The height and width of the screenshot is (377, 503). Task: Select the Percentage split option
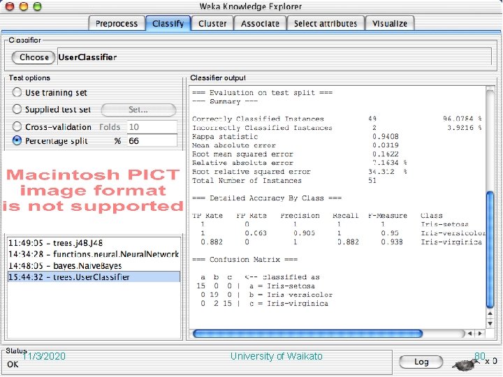point(50,141)
